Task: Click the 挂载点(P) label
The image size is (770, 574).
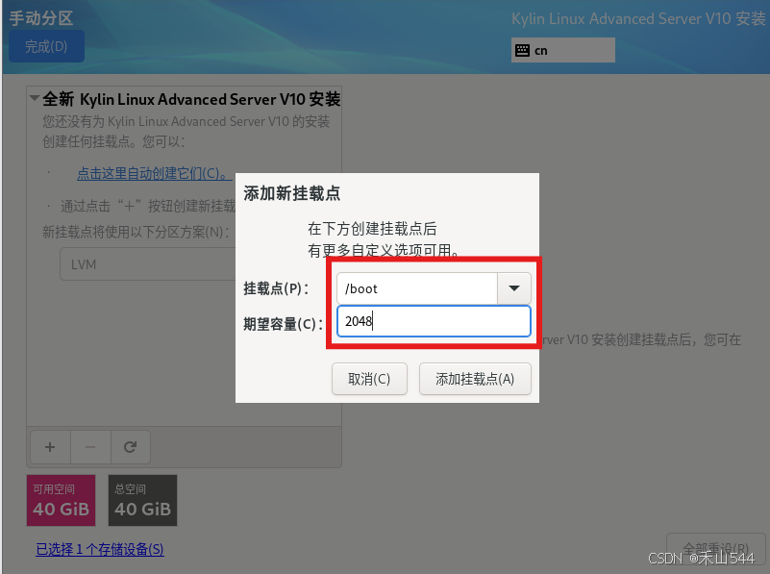Action: (x=276, y=288)
